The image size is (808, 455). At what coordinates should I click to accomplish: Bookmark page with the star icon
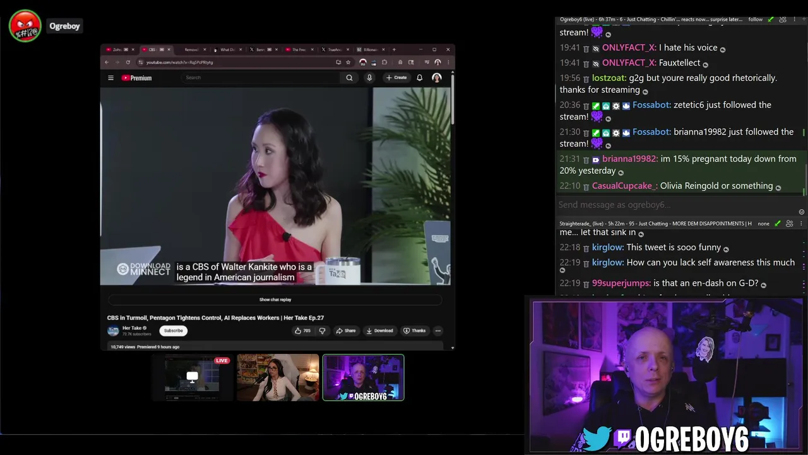tap(348, 62)
